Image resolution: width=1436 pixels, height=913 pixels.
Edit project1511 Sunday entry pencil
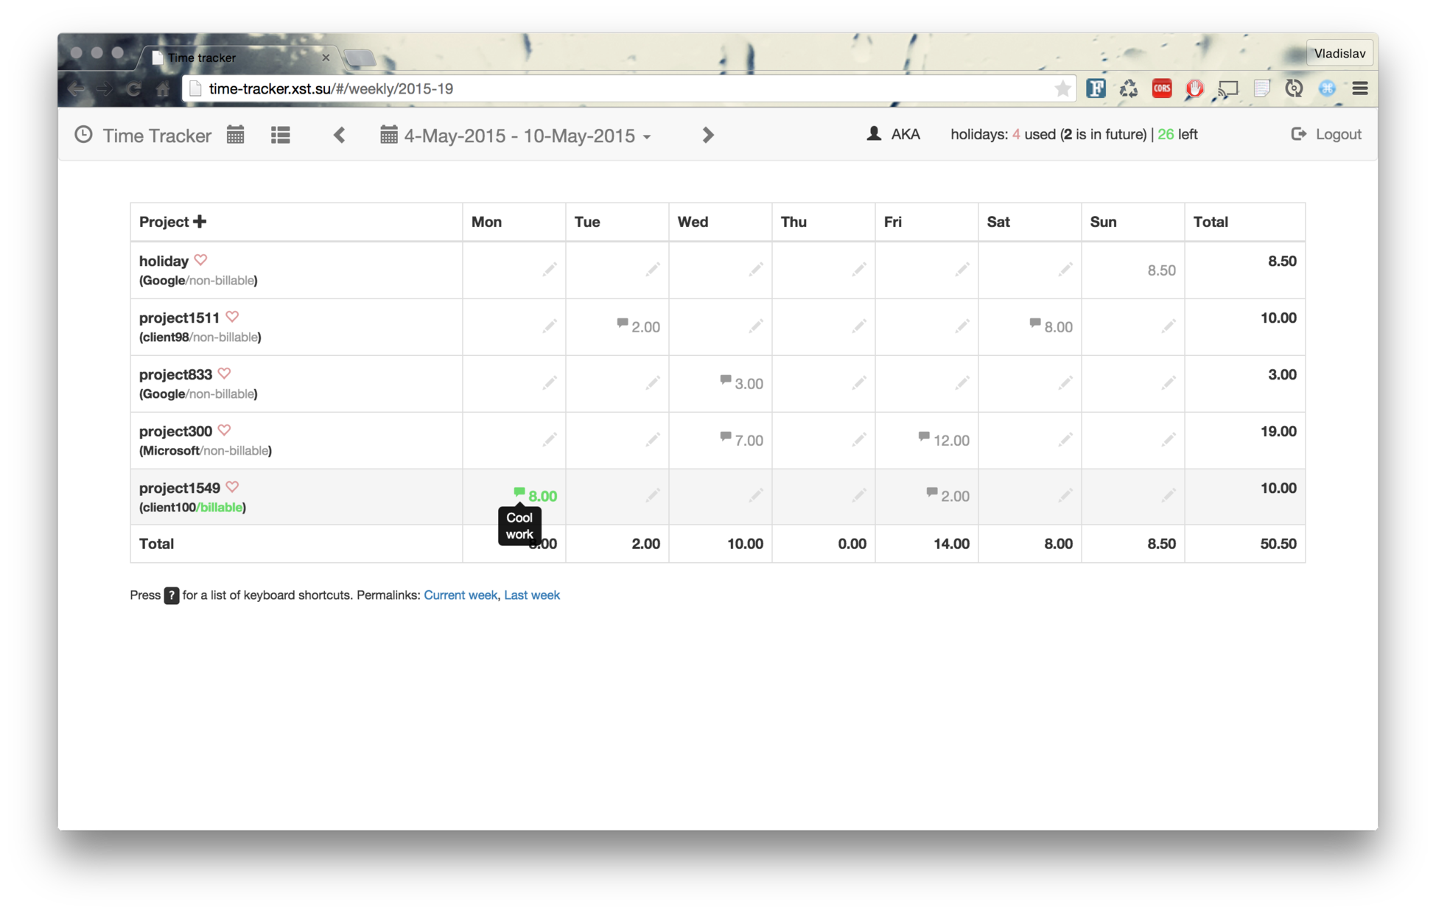pyautogui.click(x=1169, y=326)
